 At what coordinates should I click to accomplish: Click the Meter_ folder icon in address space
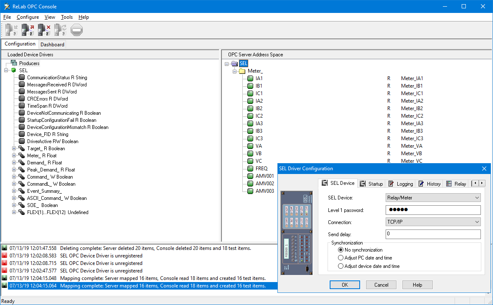(x=242, y=71)
